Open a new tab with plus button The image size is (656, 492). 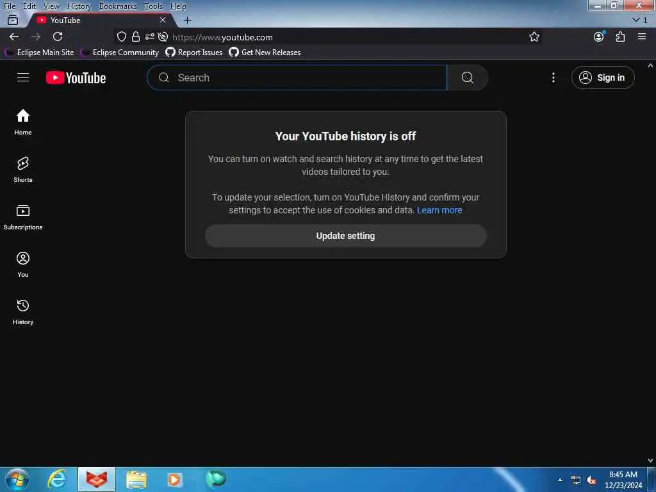[188, 20]
